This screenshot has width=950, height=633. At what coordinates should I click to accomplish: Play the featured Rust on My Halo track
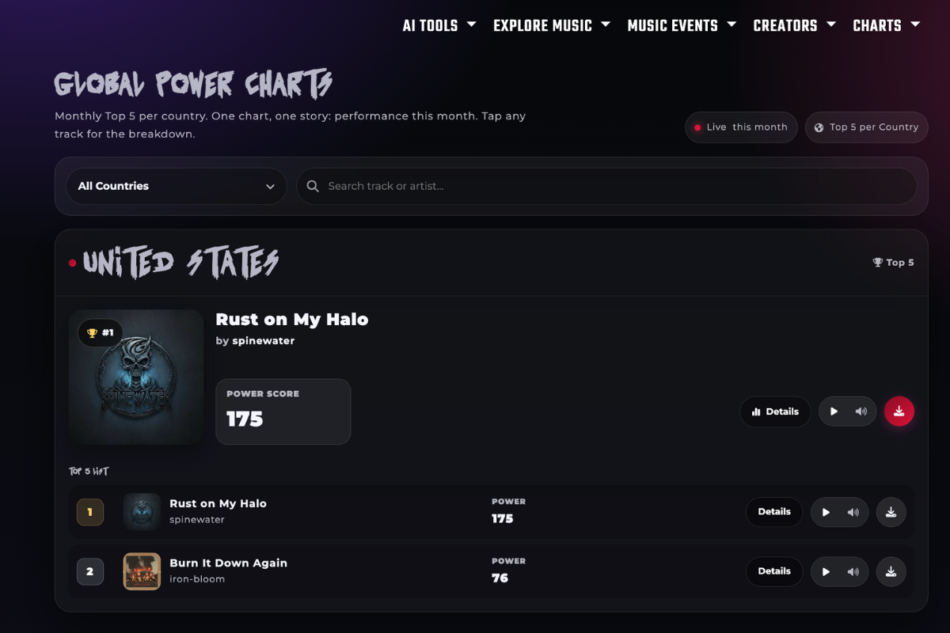(834, 411)
